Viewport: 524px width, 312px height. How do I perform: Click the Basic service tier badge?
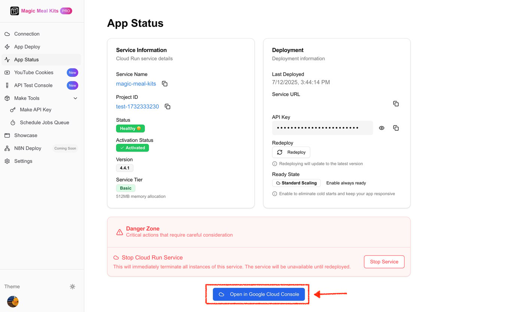[x=126, y=188]
